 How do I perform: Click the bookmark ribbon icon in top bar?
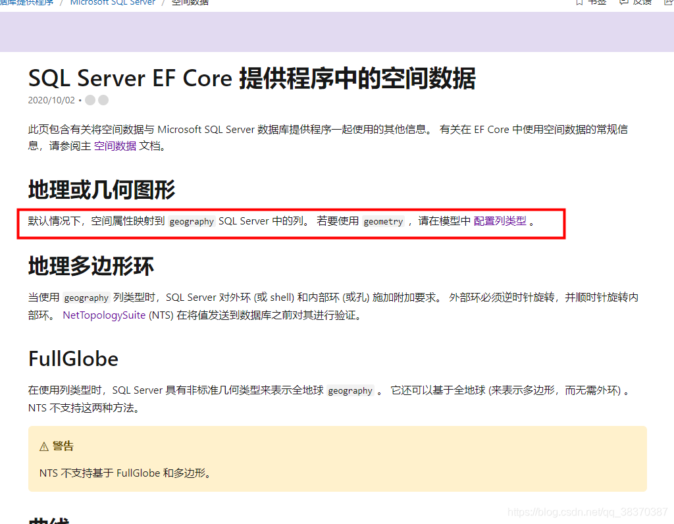(x=579, y=2)
